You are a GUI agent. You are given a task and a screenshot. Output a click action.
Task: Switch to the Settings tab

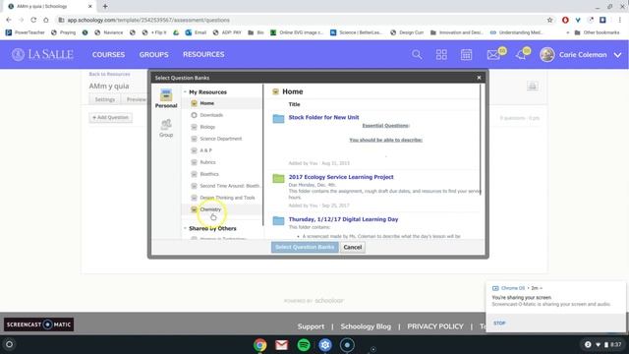tap(105, 99)
